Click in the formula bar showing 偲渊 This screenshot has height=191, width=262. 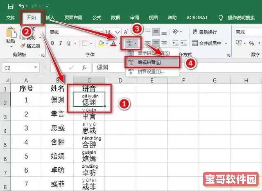pos(164,67)
